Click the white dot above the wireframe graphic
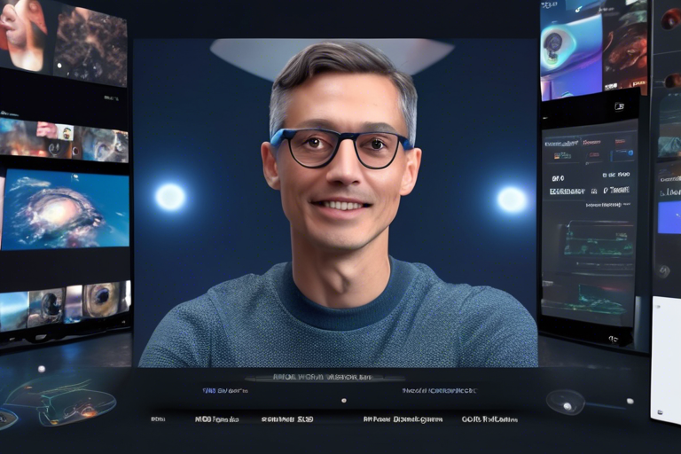The width and height of the screenshot is (681, 454). coord(42,369)
